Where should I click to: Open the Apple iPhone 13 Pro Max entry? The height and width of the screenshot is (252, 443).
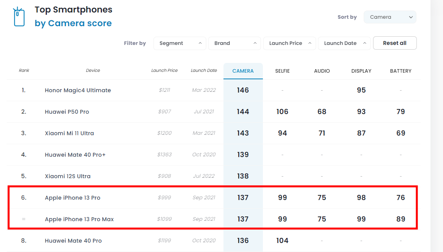[79, 219]
